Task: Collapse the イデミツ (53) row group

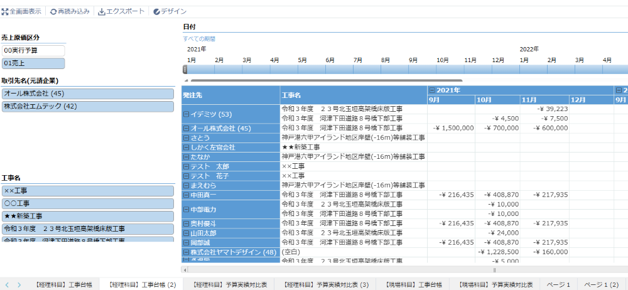Action: click(186, 114)
